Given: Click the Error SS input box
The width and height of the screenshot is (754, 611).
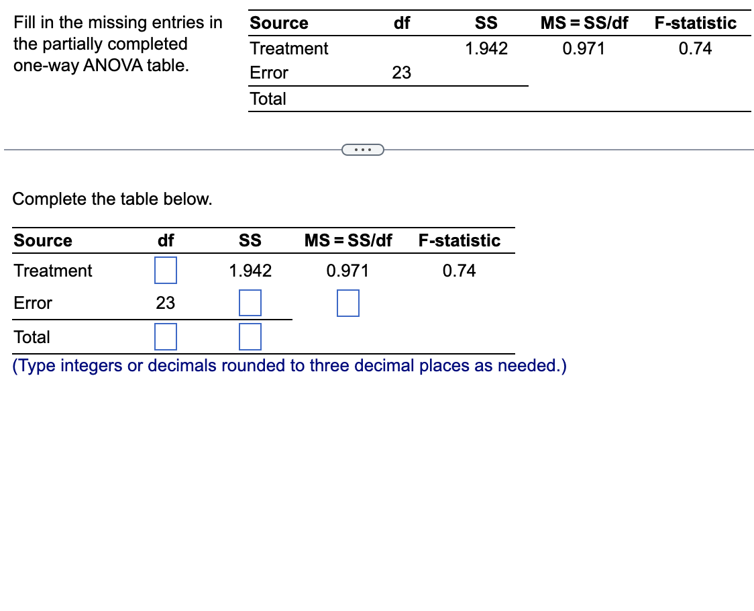Looking at the screenshot, I should pyautogui.click(x=250, y=303).
